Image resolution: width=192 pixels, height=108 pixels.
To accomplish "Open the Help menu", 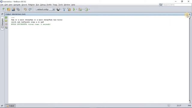I will point(73,5).
